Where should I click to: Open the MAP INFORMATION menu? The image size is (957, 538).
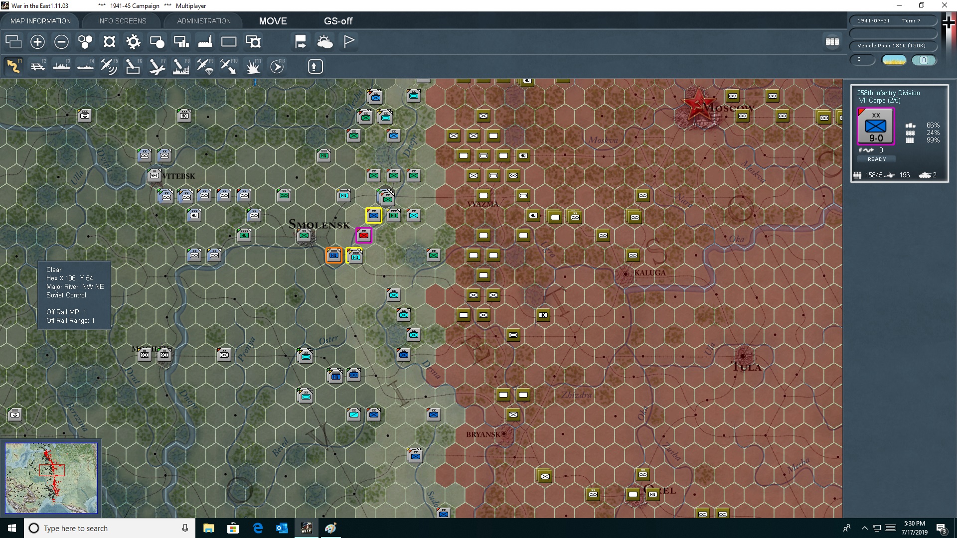coord(40,21)
